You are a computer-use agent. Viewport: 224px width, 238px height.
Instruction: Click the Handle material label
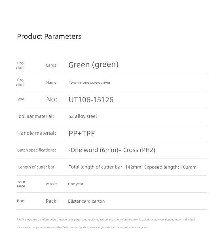[x=37, y=133]
